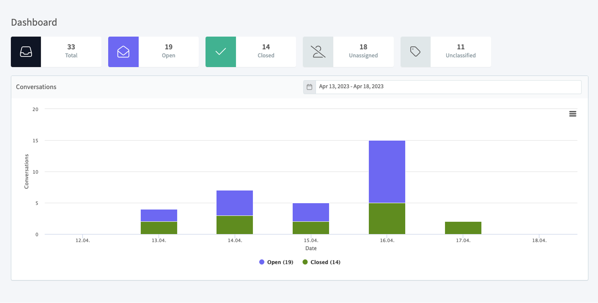Click the black inbox Total icon

pyautogui.click(x=26, y=52)
